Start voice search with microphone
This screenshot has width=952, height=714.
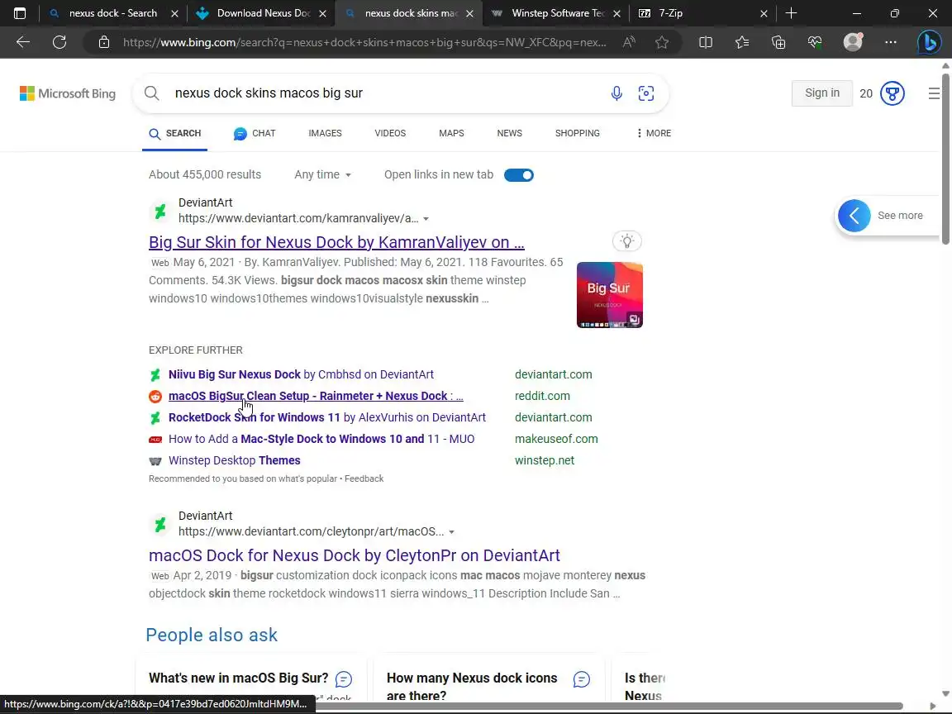pos(616,93)
